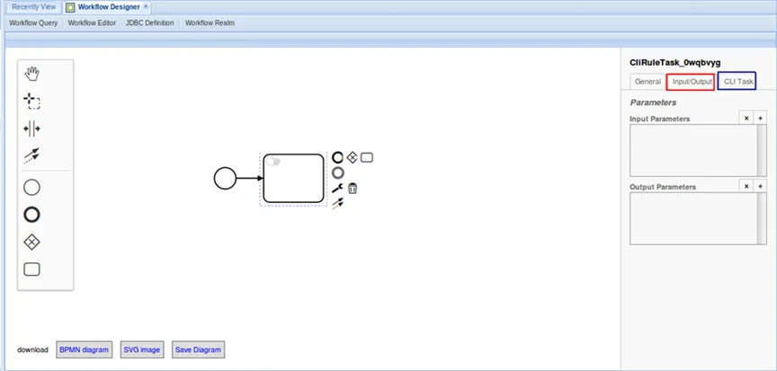Pick the gateway diamond in palette
The height and width of the screenshot is (371, 777).
coord(31,243)
